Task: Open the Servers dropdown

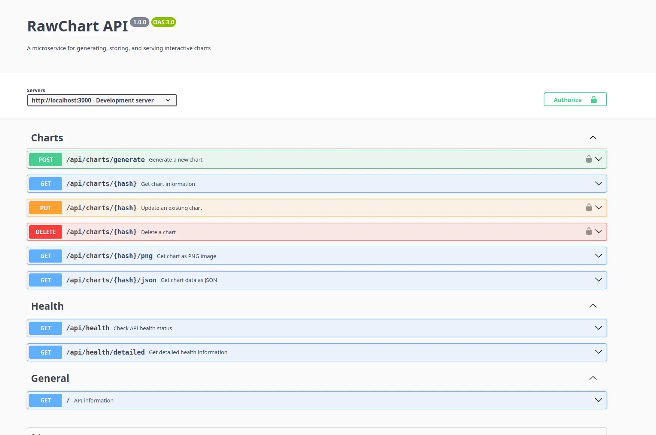Action: click(x=102, y=100)
